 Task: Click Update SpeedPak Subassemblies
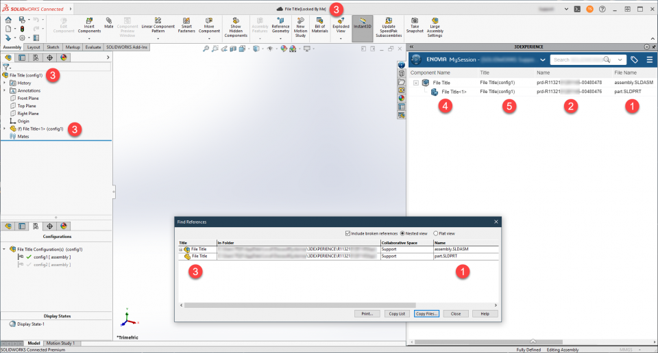tap(389, 27)
